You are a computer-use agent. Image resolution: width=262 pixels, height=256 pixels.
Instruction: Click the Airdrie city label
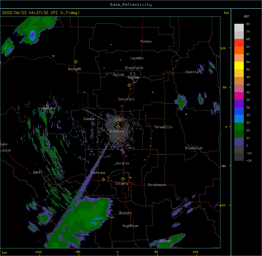point(122,163)
